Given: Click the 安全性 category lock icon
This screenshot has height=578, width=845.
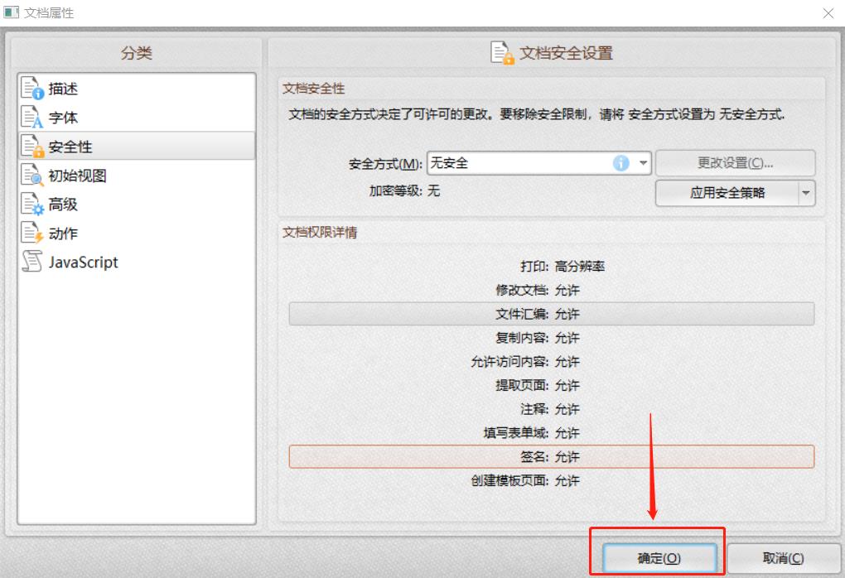Looking at the screenshot, I should click(31, 146).
